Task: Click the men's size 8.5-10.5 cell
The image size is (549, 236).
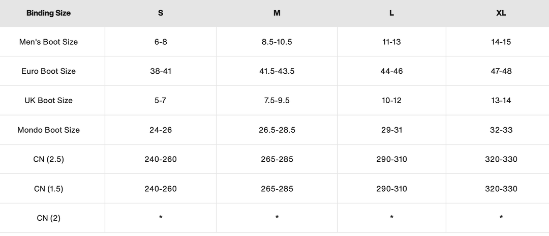Action: [x=277, y=42]
